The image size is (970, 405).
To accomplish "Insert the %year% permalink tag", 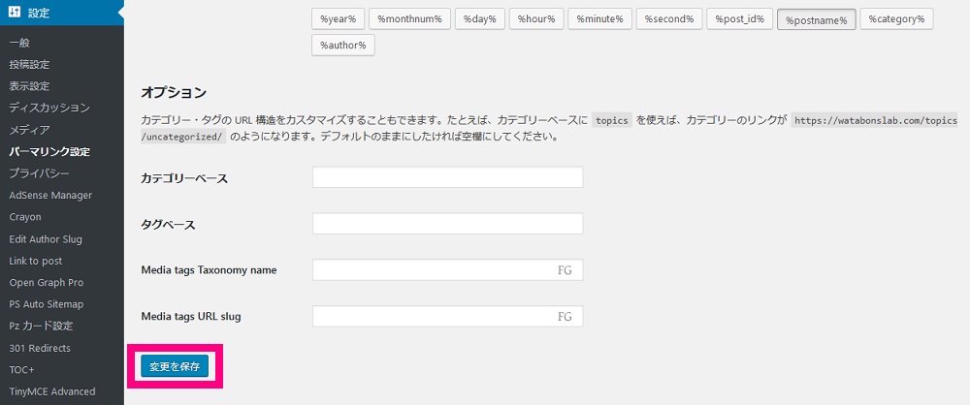I will [338, 19].
